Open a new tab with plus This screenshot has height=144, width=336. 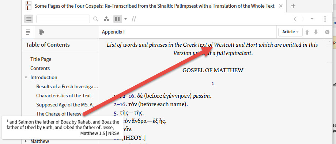click(x=293, y=6)
